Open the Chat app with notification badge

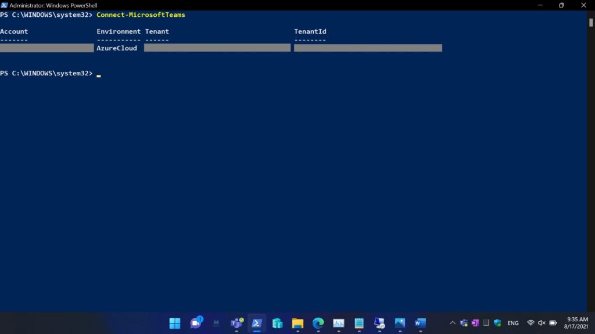(196, 323)
